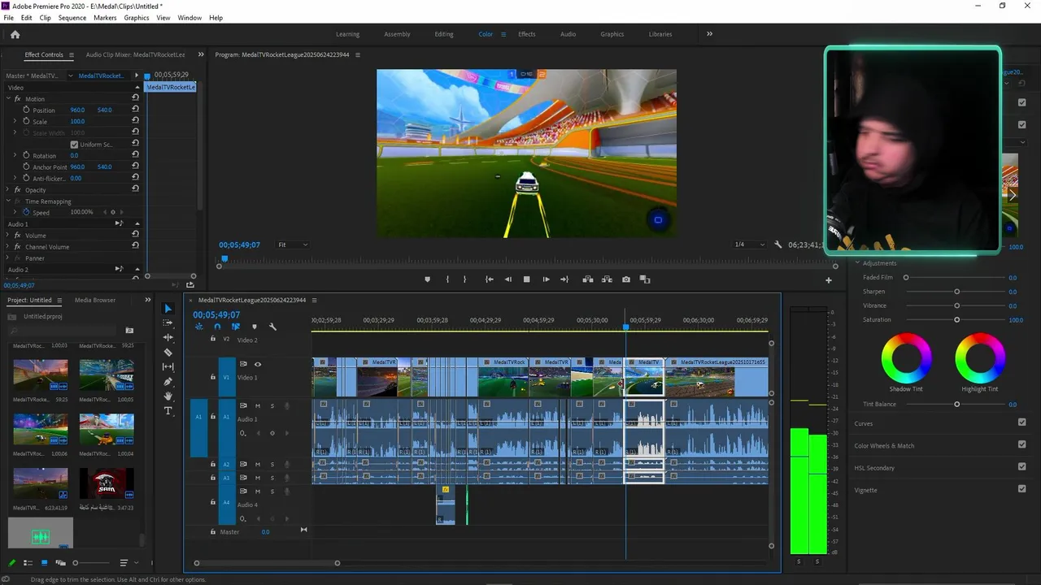This screenshot has width=1041, height=585.
Task: Open the Program Monitor button editor plus
Action: tap(829, 280)
